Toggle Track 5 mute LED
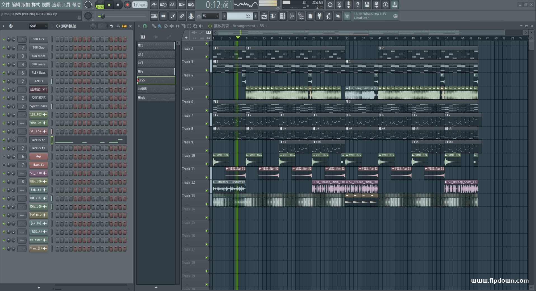This screenshot has height=291, width=536. (x=206, y=97)
